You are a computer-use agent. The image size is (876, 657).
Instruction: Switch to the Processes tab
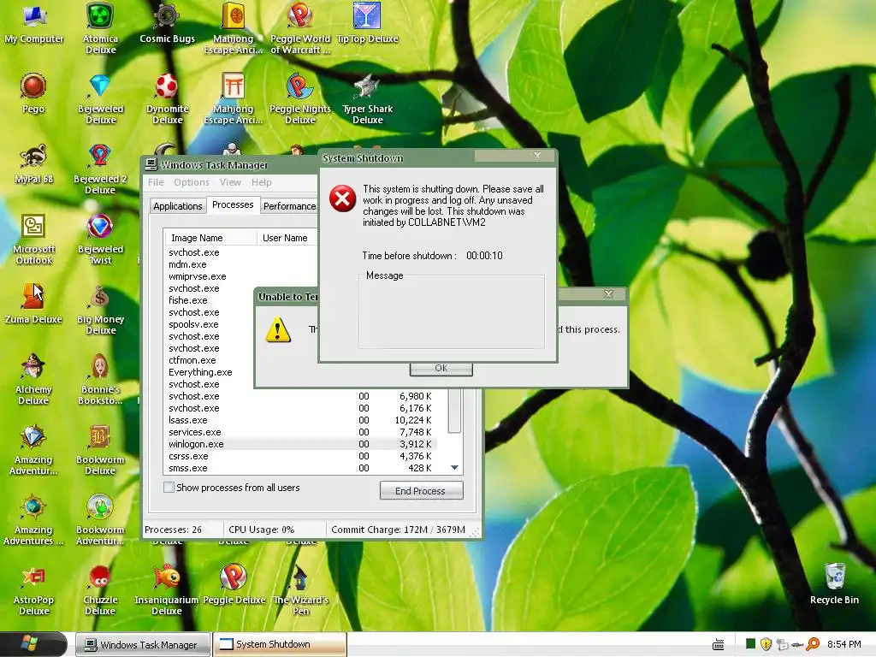tap(233, 204)
